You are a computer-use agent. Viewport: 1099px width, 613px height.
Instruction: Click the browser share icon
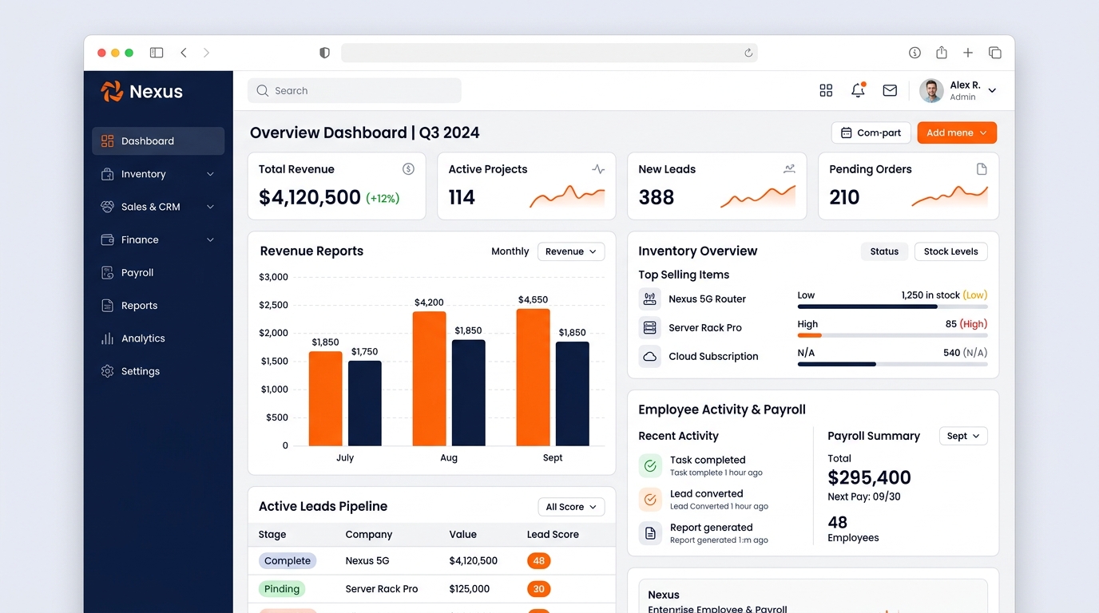point(942,53)
